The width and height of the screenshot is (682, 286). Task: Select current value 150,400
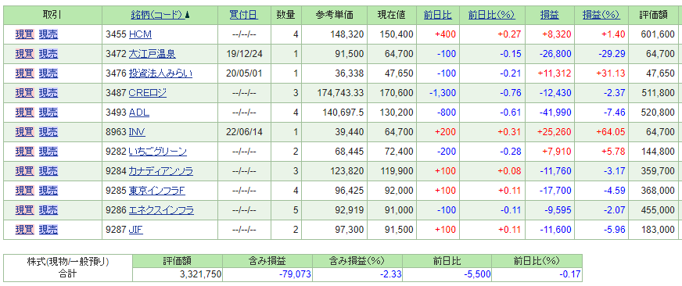(x=397, y=34)
